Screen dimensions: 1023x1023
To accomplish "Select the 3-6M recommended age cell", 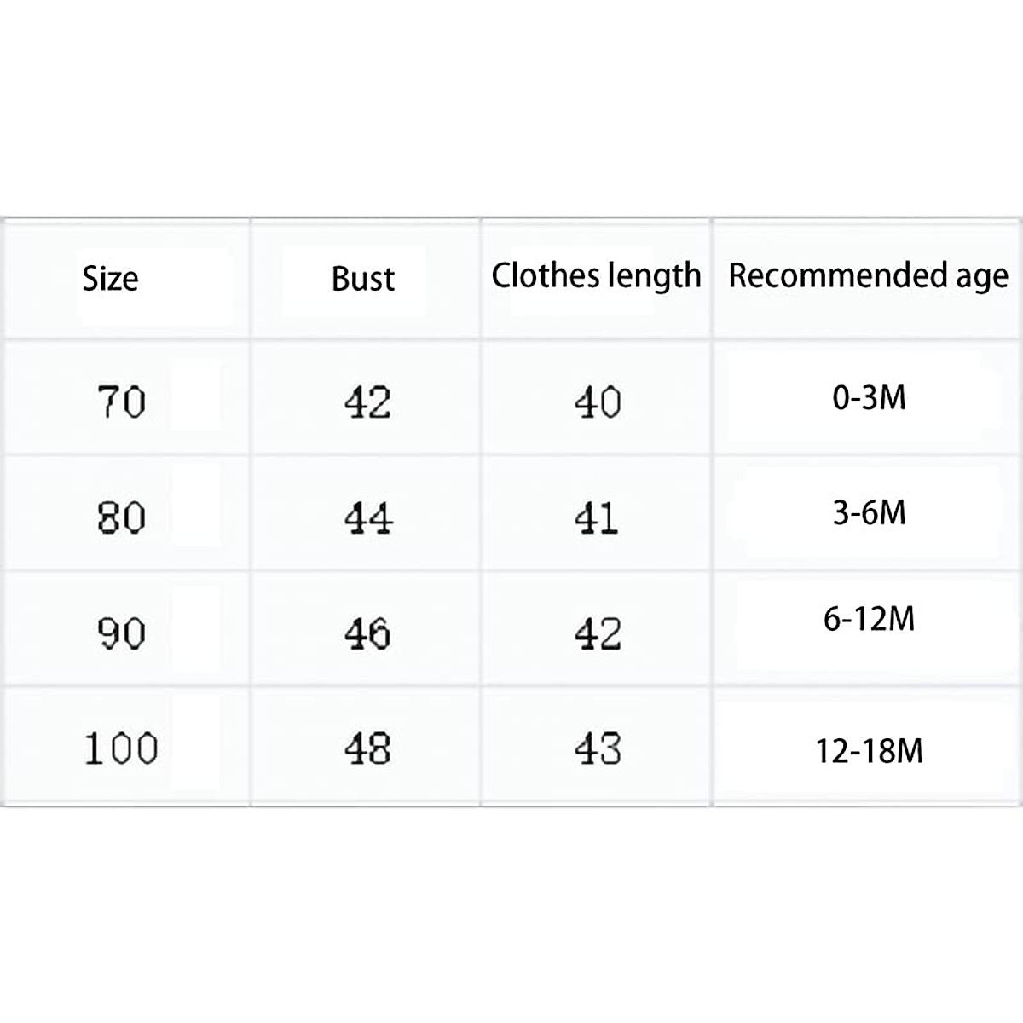I will point(869,513).
